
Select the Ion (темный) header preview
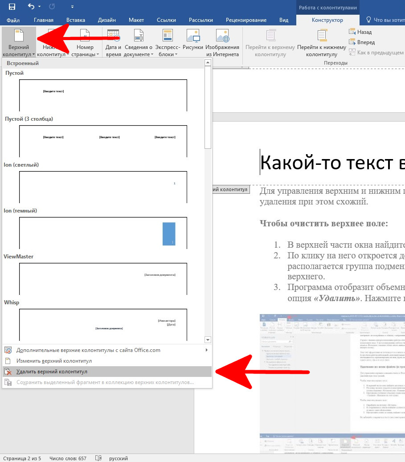[103, 233]
